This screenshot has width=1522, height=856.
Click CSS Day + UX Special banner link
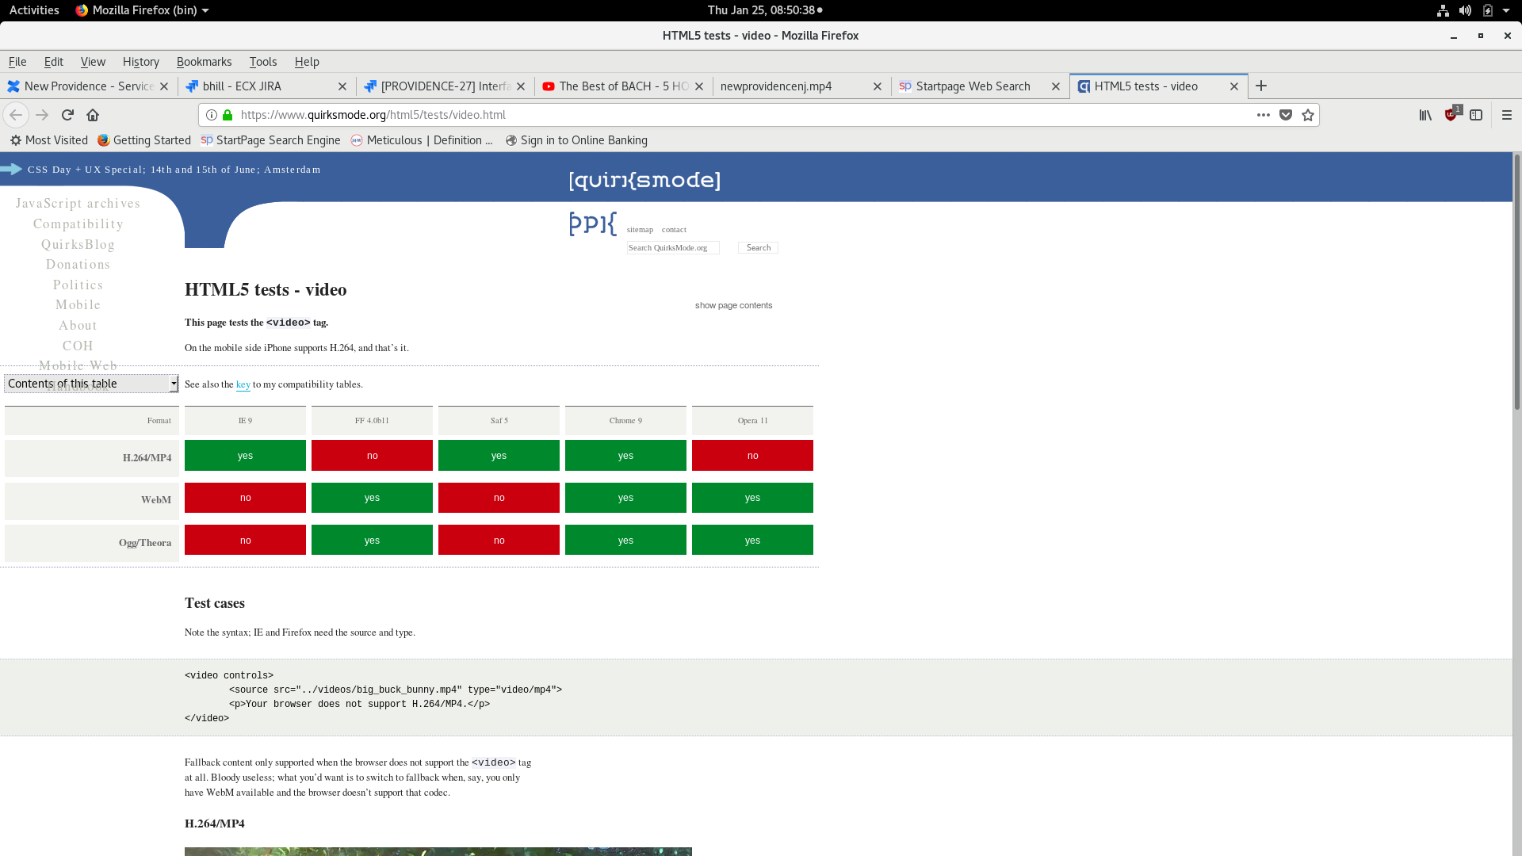pos(174,170)
